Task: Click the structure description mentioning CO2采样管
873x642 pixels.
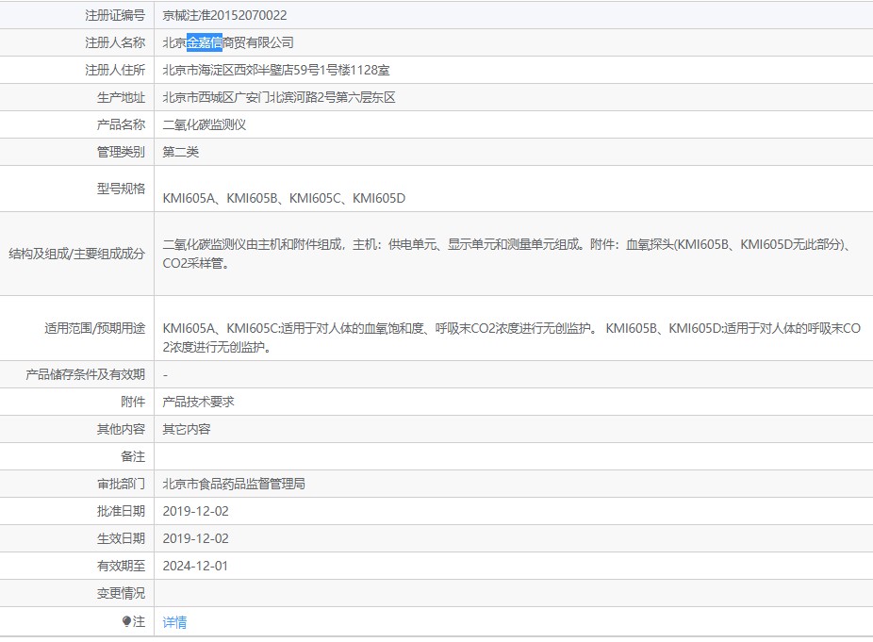Action: pos(506,254)
